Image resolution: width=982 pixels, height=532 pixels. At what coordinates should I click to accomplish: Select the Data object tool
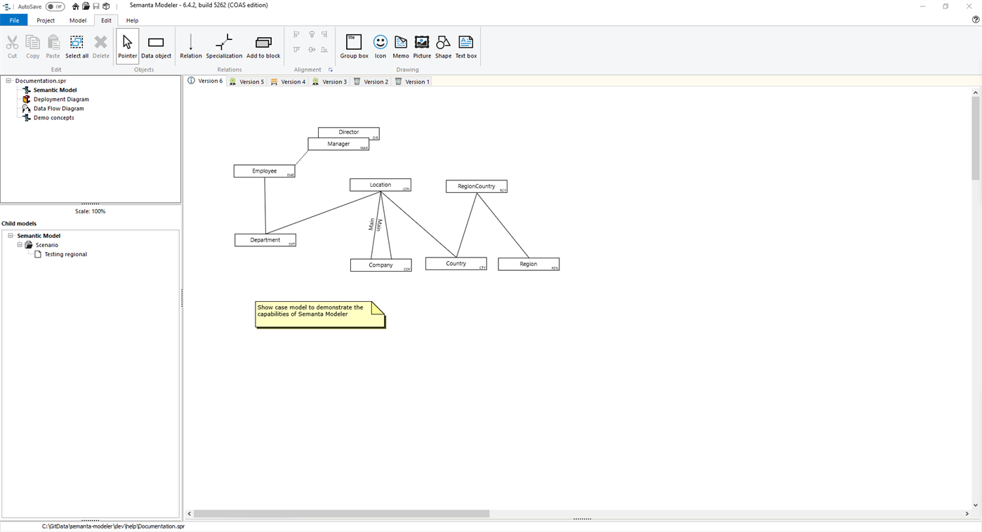point(155,46)
